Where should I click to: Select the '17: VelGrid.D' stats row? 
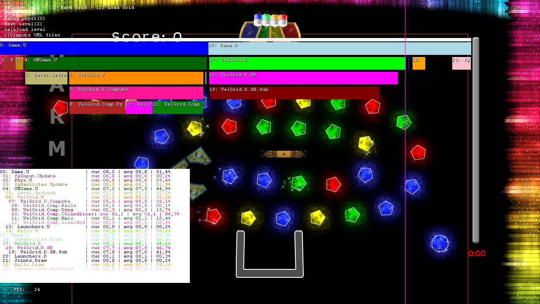86,244
